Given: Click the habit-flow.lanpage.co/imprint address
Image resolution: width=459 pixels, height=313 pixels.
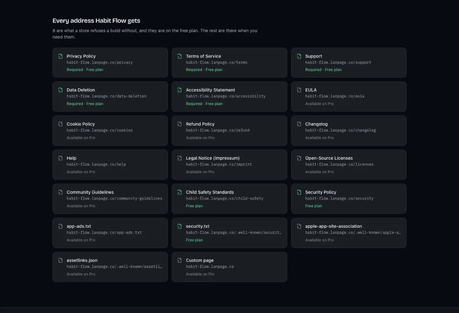Looking at the screenshot, I should [219, 164].
